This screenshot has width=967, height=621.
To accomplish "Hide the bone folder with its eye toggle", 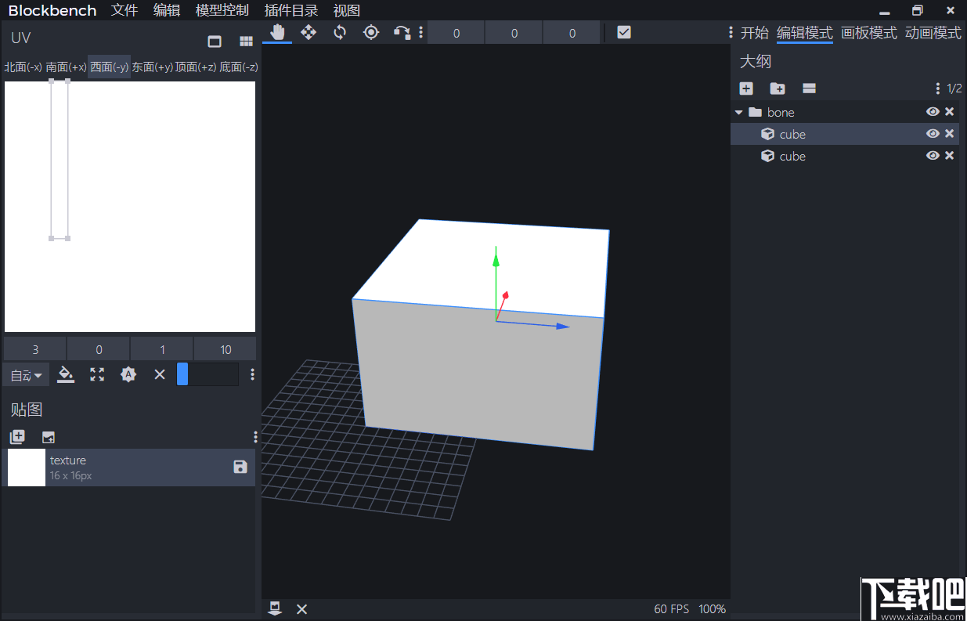I will [x=933, y=111].
